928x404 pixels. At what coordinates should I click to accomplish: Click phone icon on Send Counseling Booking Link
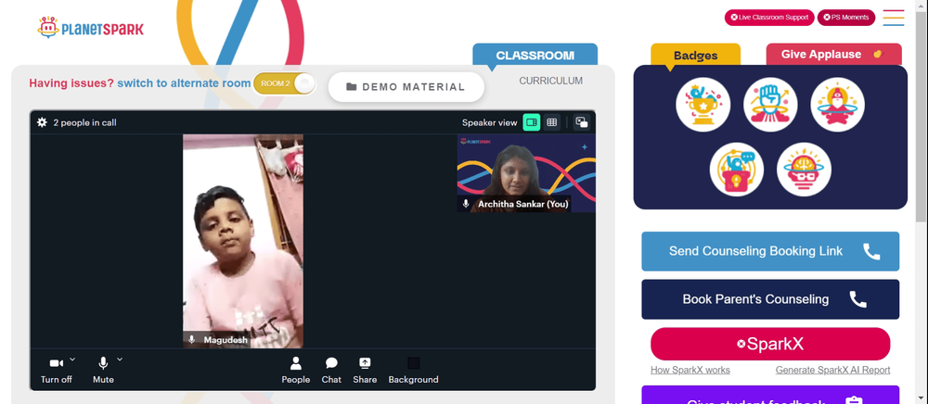[871, 252]
